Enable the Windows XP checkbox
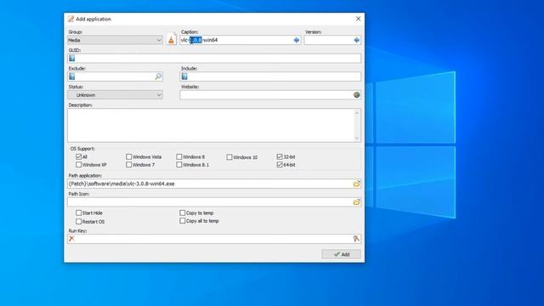This screenshot has height=306, width=544. [79, 165]
